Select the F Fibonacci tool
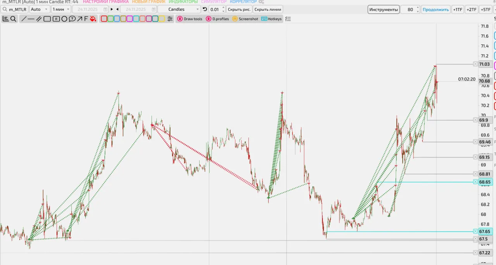 pyautogui.click(x=86, y=19)
